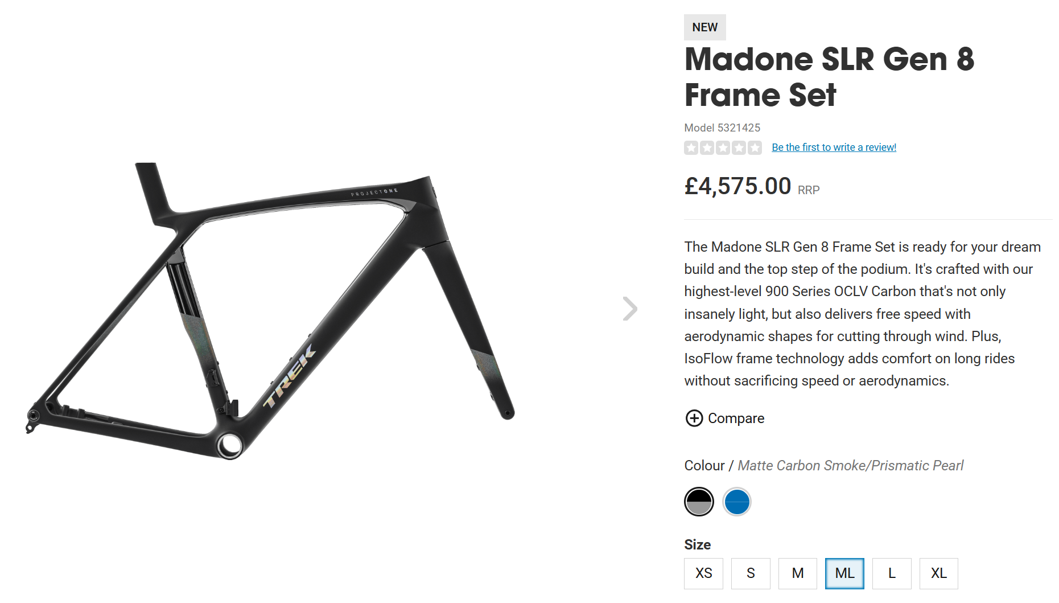Click the Madone frame set product image

point(270,310)
